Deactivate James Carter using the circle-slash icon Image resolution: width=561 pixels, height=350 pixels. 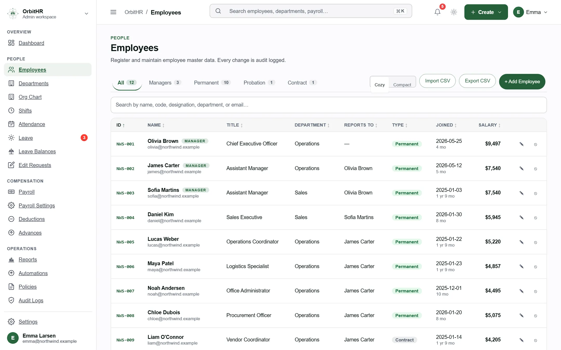(x=536, y=169)
